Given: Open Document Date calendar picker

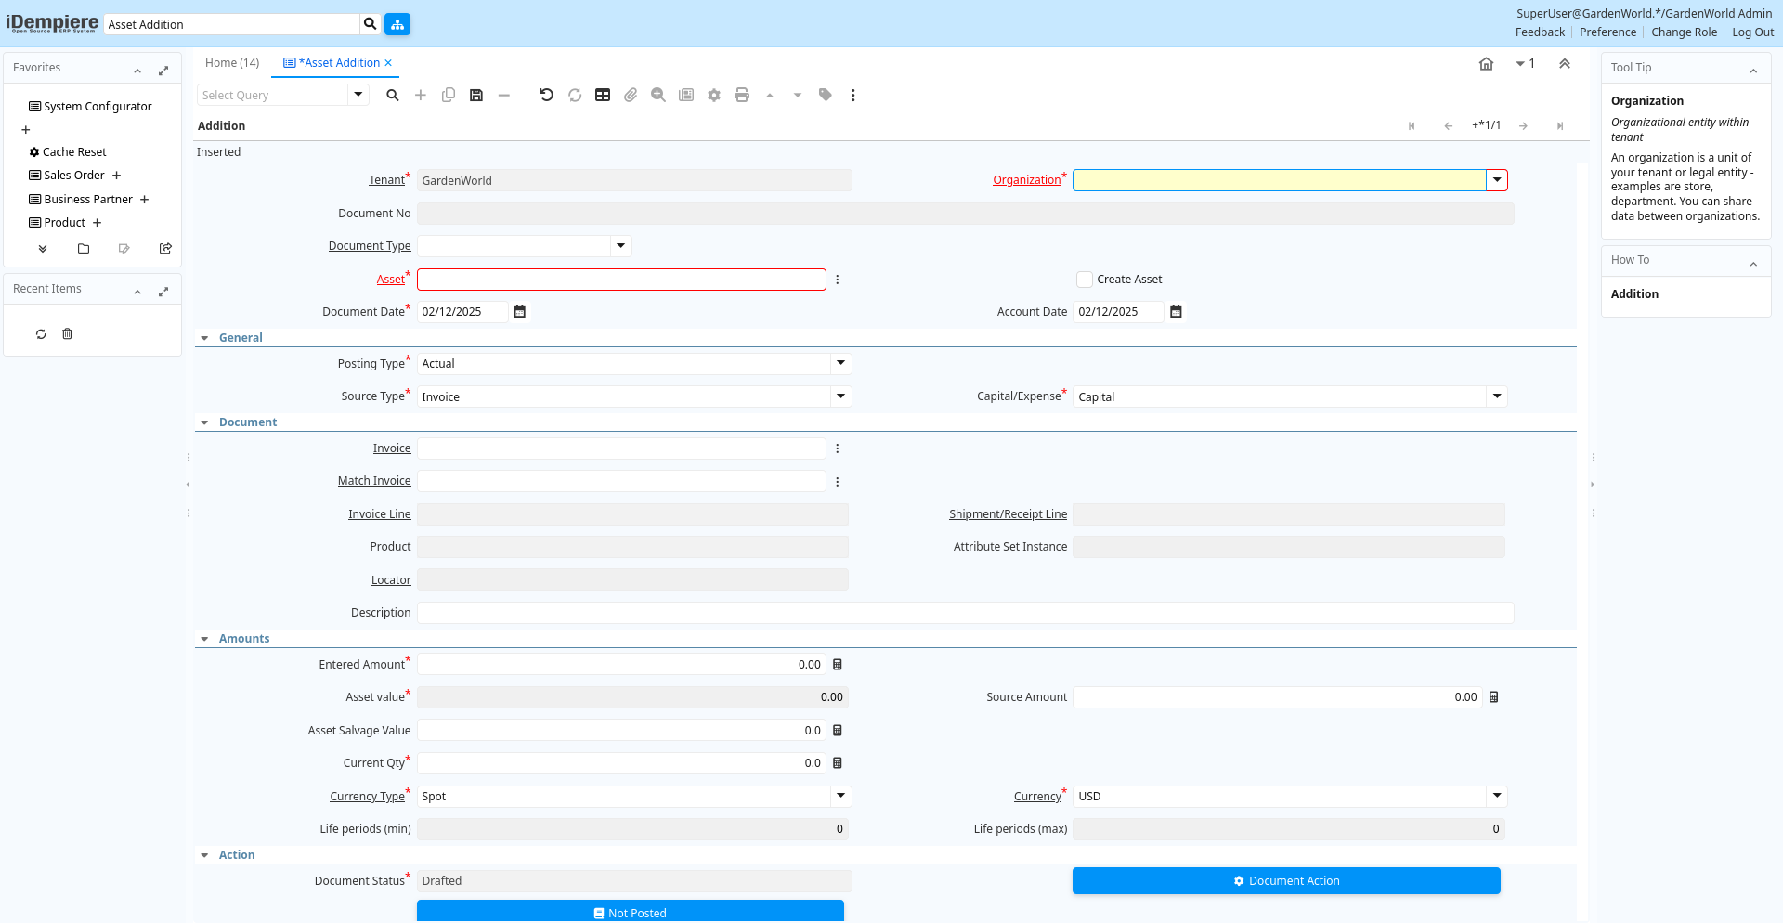Looking at the screenshot, I should pos(520,312).
